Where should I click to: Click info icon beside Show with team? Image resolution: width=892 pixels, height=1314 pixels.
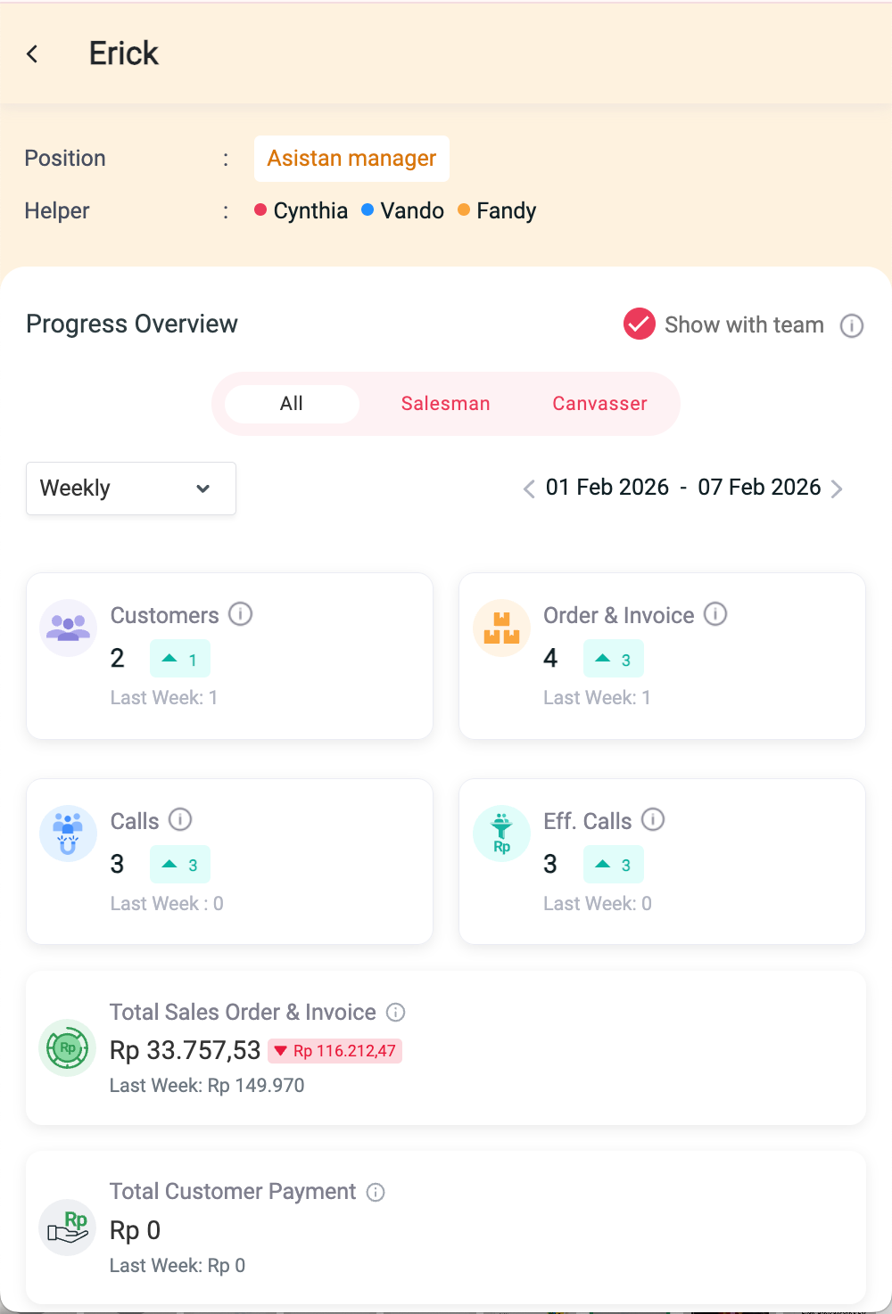pos(852,325)
